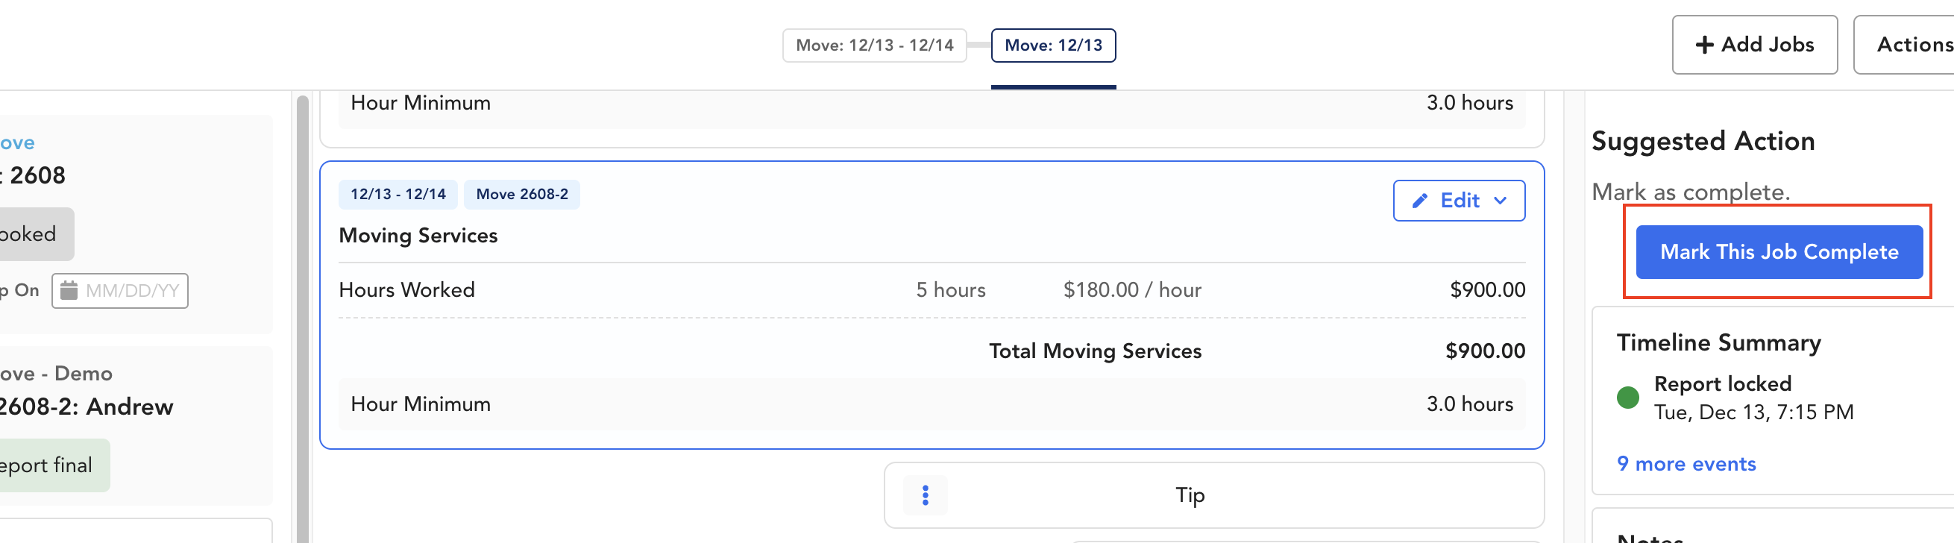Click the Hours Worked line item
This screenshot has width=1954, height=543.
932,289
